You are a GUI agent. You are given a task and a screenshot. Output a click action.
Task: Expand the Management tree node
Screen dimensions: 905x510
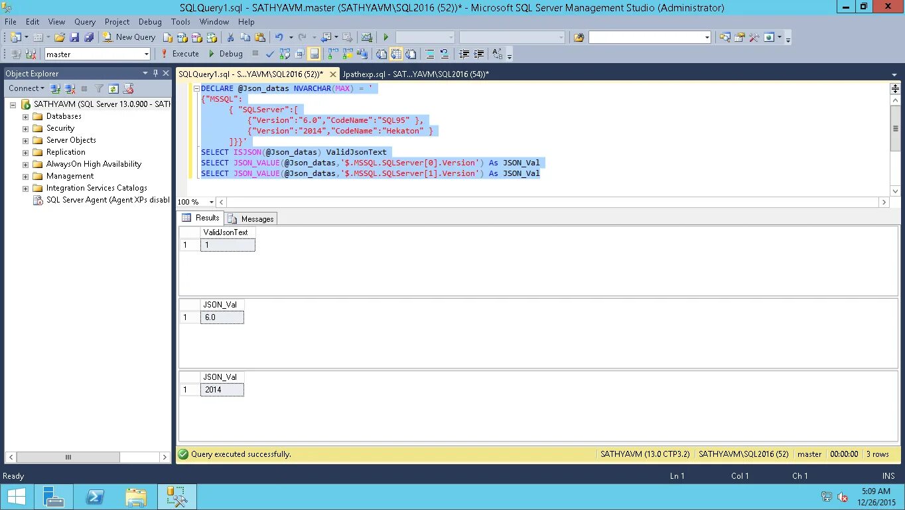click(x=25, y=176)
